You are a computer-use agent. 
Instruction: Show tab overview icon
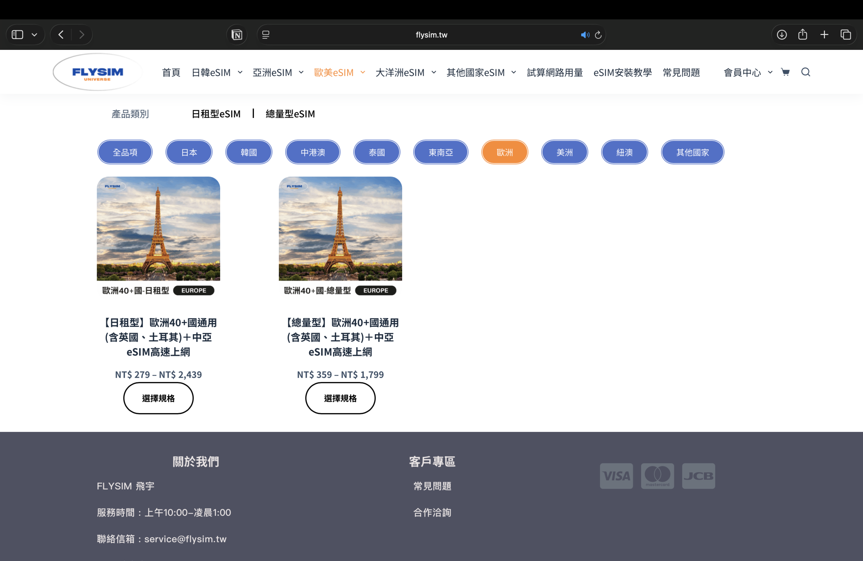845,35
